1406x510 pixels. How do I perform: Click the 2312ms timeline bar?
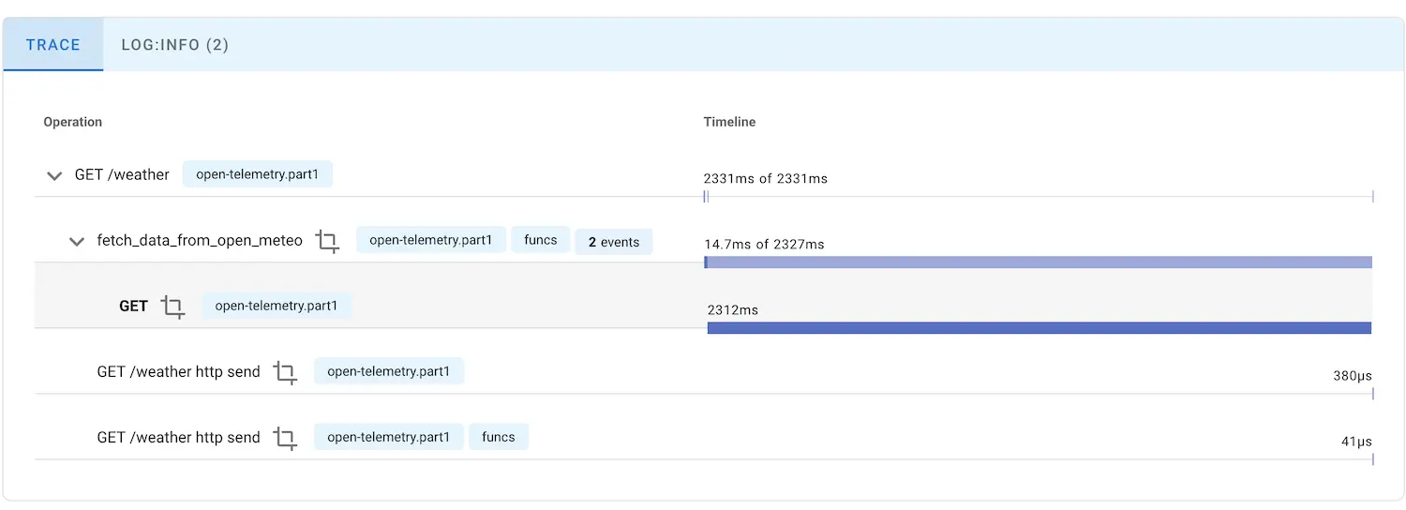1039,328
